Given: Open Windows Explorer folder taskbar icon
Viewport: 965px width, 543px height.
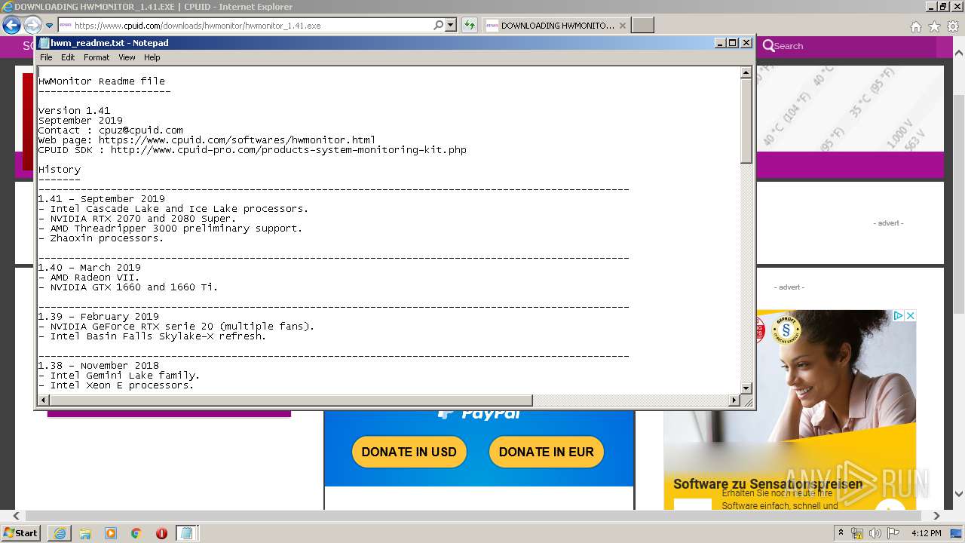Looking at the screenshot, I should tap(85, 533).
